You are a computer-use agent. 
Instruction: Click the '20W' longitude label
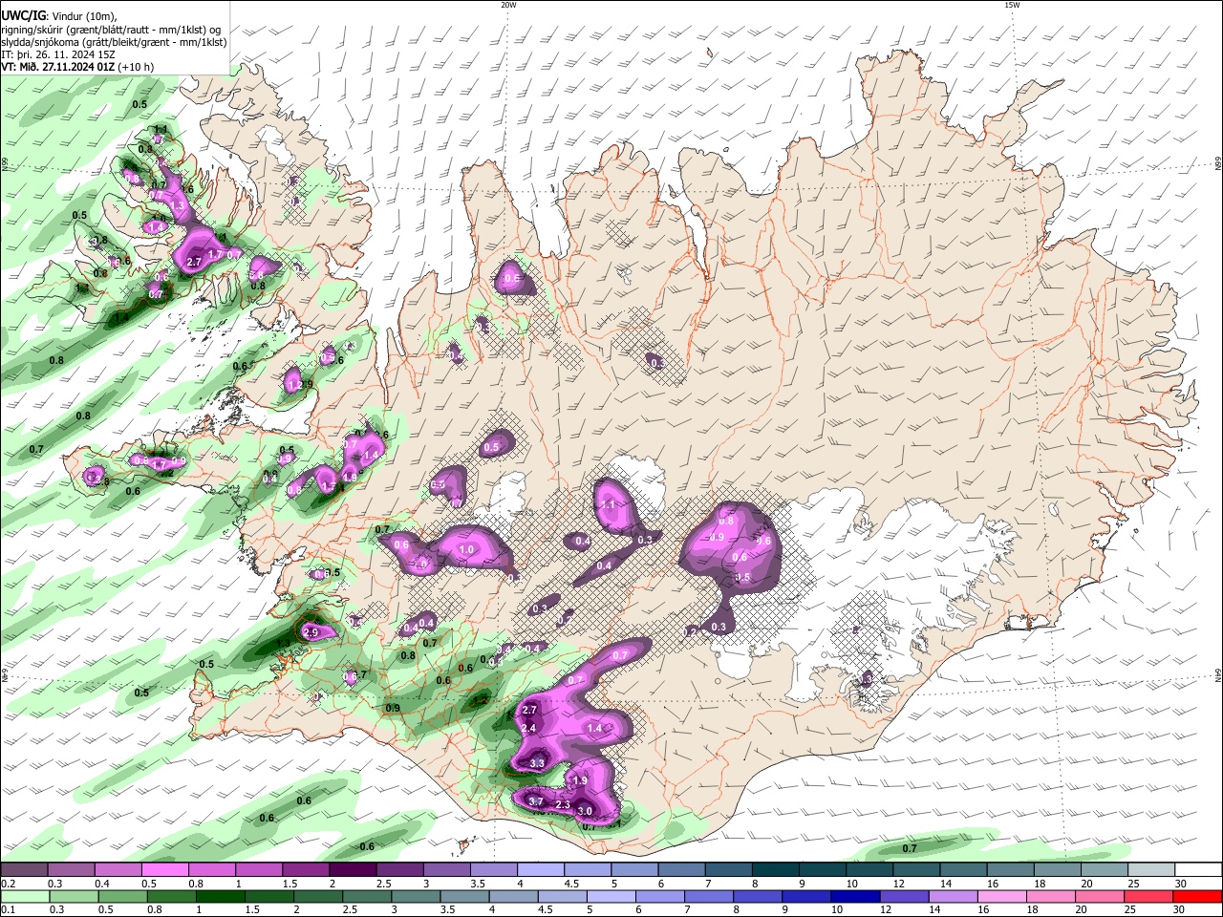click(508, 5)
